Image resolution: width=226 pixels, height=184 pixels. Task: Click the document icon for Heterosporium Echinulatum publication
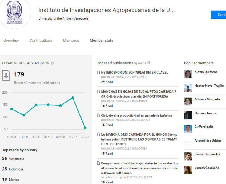tap(99, 72)
